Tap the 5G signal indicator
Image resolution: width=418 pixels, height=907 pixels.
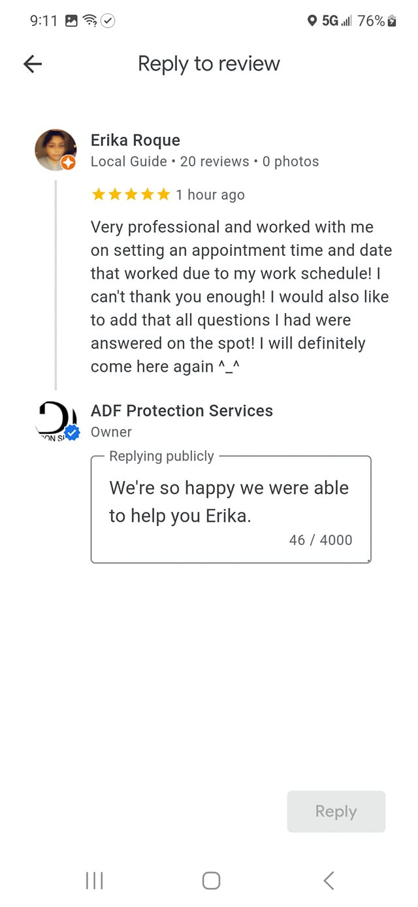point(336,21)
